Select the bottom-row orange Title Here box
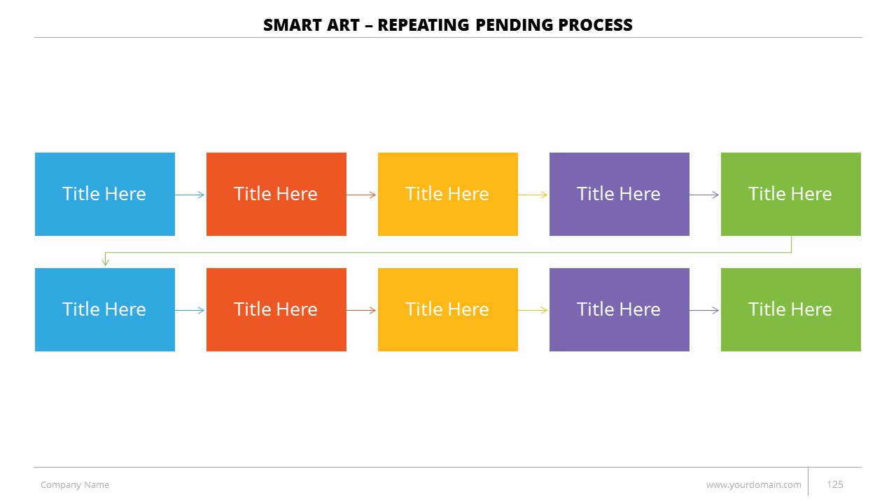The width and height of the screenshot is (896, 504). tap(276, 309)
